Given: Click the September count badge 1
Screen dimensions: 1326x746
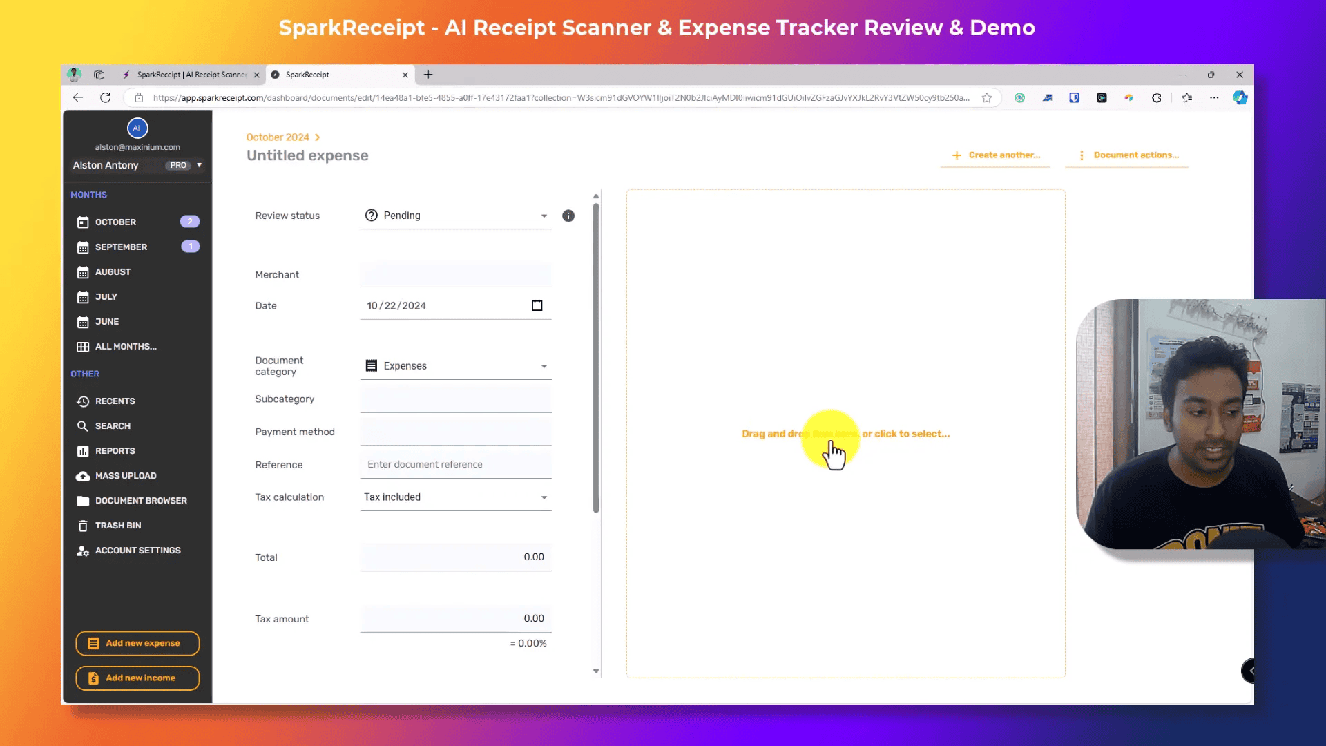Looking at the screenshot, I should [x=191, y=247].
